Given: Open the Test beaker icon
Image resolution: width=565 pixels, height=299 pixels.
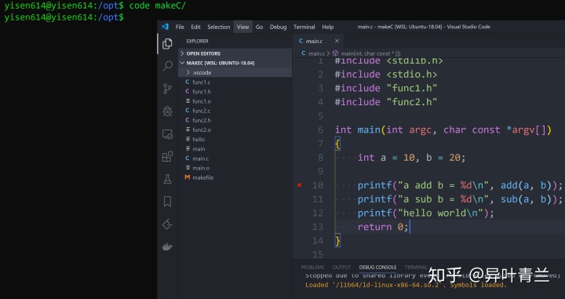Looking at the screenshot, I should coord(167,179).
